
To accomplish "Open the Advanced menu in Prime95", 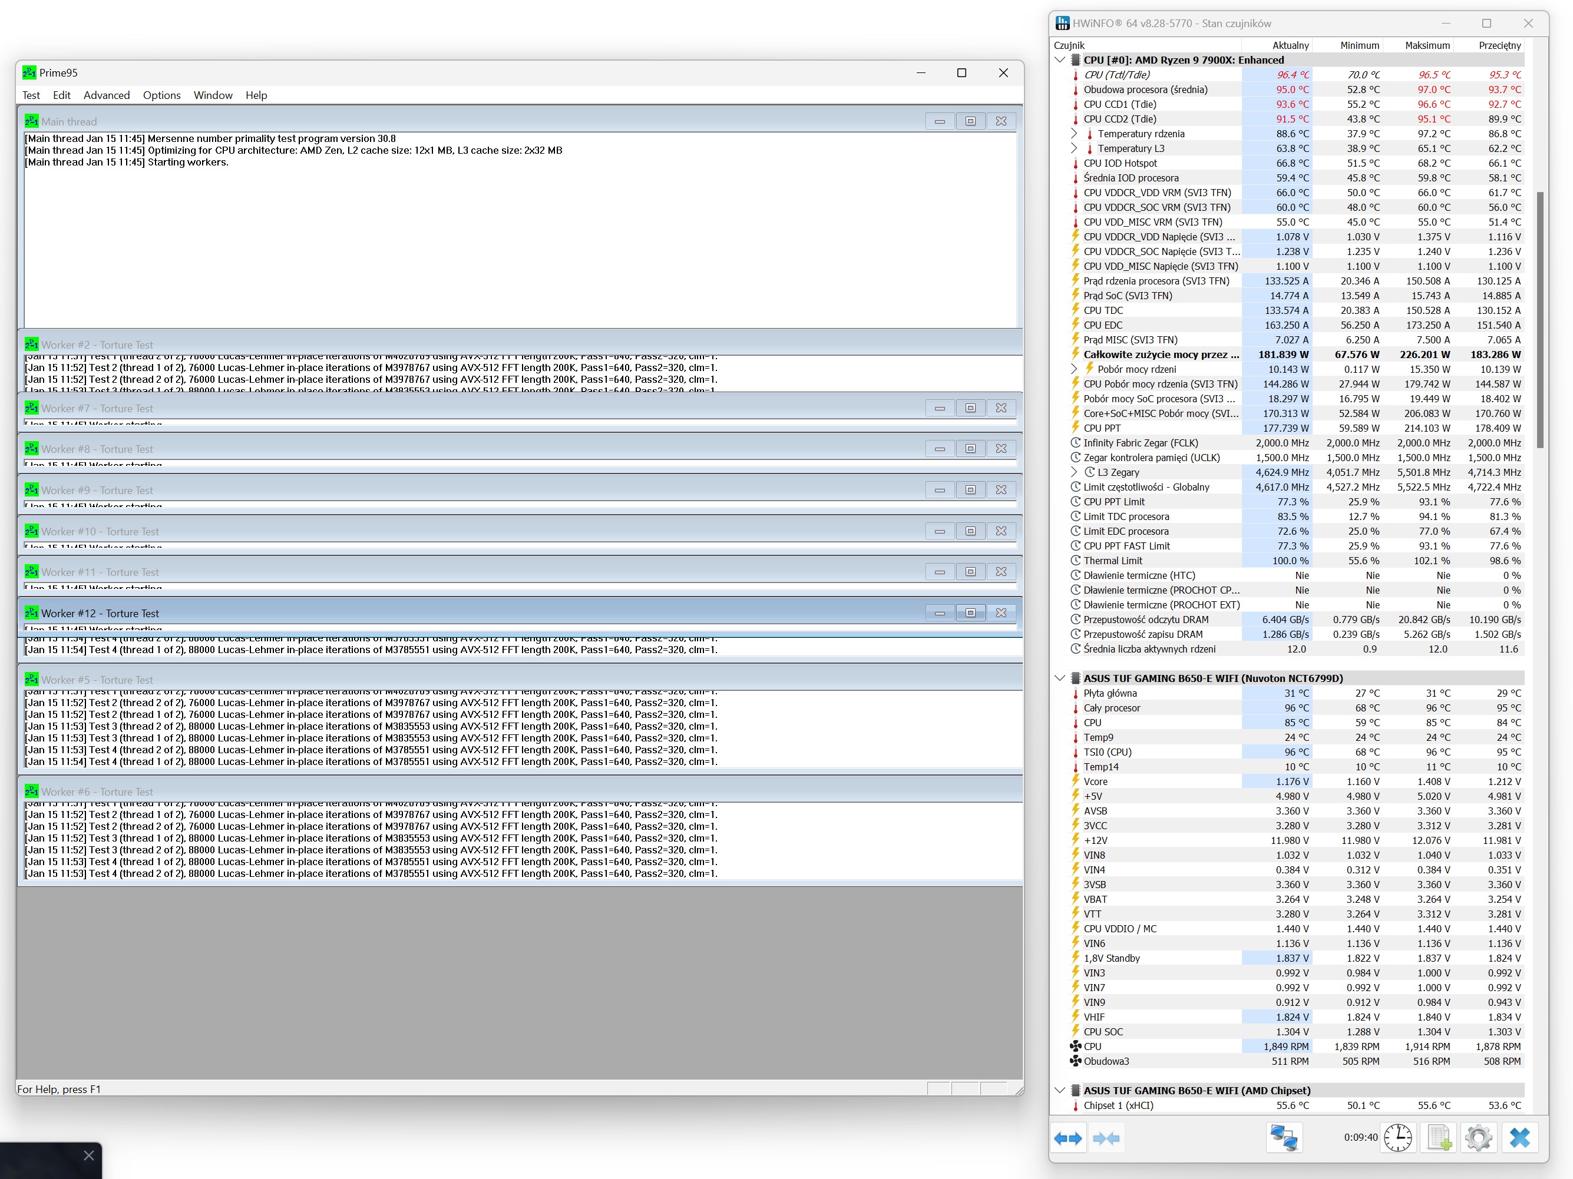I will click(107, 95).
